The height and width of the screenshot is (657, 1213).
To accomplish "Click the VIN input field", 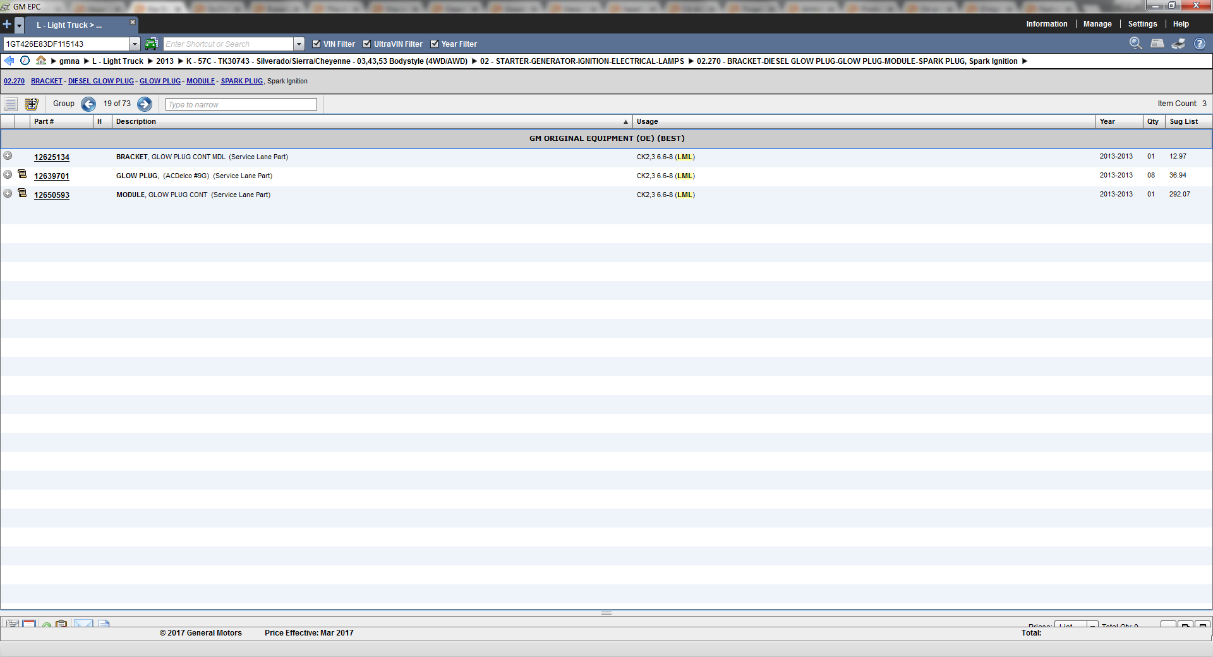I will click(66, 44).
